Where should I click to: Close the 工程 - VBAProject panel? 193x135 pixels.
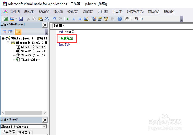click(x=45, y=25)
